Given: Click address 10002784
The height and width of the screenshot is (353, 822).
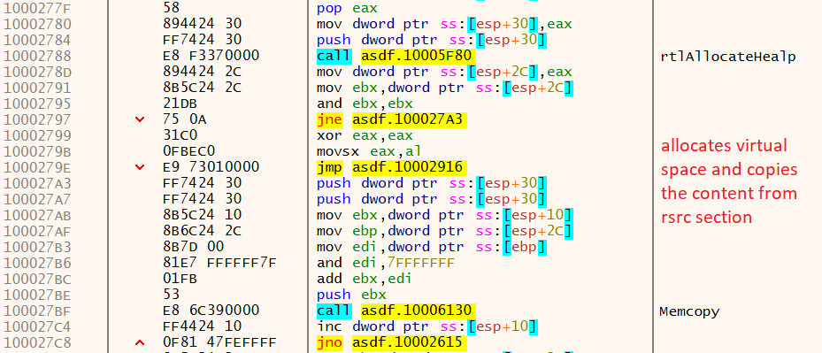Looking at the screenshot, I should [x=37, y=40].
